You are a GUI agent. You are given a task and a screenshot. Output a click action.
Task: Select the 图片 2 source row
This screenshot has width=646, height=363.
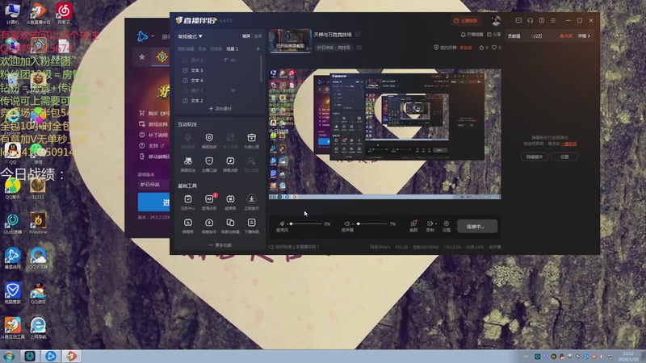[x=220, y=60]
